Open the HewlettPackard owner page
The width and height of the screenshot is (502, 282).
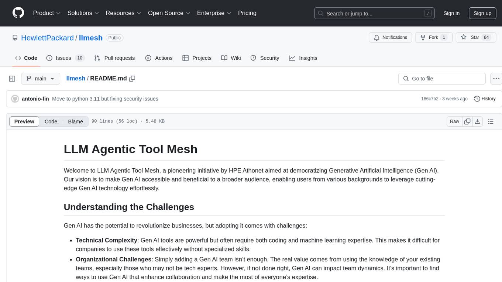[x=47, y=38]
